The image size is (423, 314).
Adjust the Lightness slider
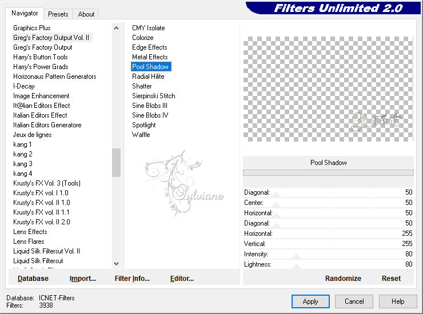pos(328,264)
